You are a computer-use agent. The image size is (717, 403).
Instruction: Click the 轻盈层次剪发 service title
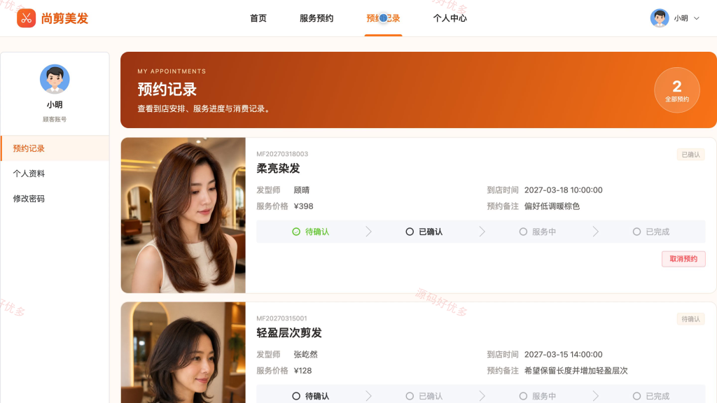(289, 333)
